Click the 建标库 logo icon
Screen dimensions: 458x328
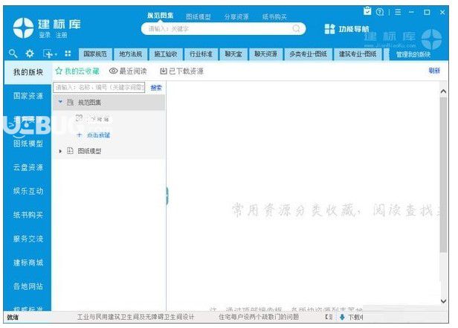click(x=23, y=28)
